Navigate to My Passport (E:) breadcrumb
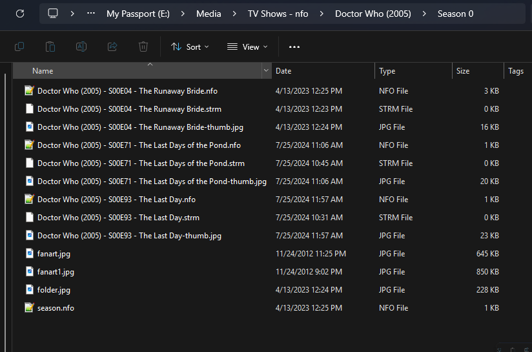The width and height of the screenshot is (532, 352). coord(138,14)
